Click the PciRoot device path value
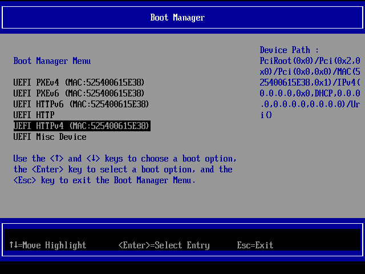The image size is (365, 274). coord(310,88)
